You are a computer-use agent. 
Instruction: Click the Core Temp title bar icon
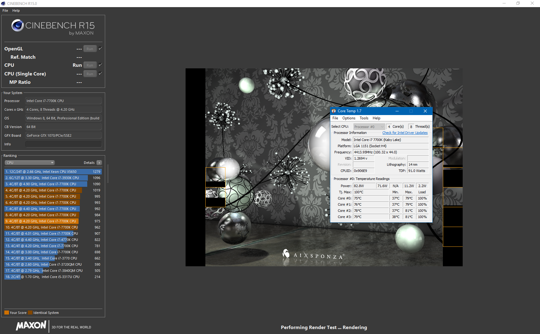334,111
